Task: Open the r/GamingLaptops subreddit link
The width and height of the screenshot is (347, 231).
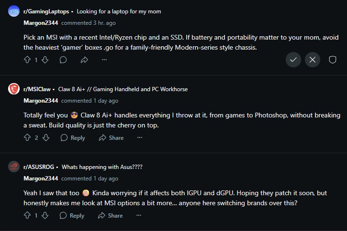Action: tap(46, 11)
